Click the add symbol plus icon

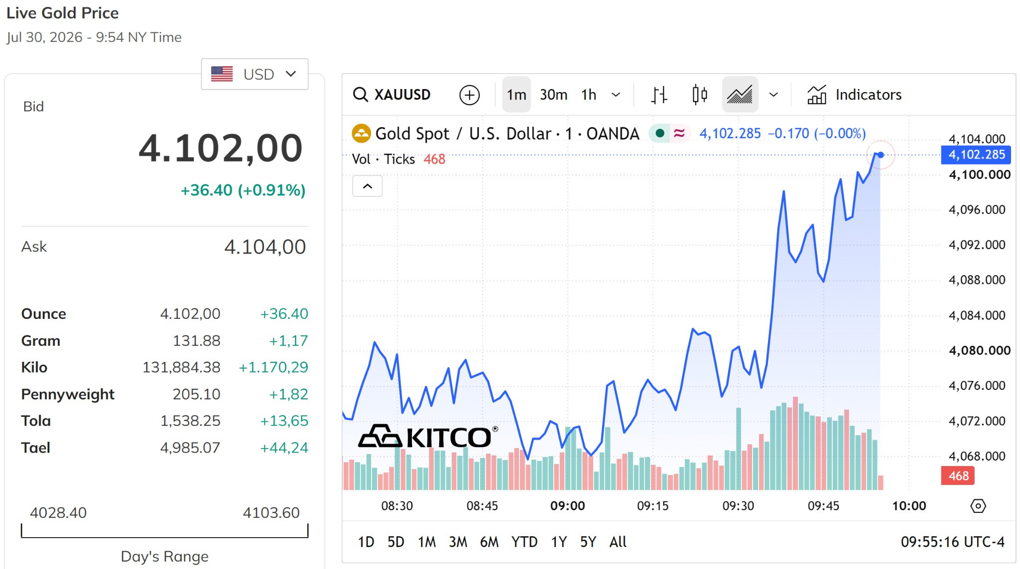(x=469, y=95)
